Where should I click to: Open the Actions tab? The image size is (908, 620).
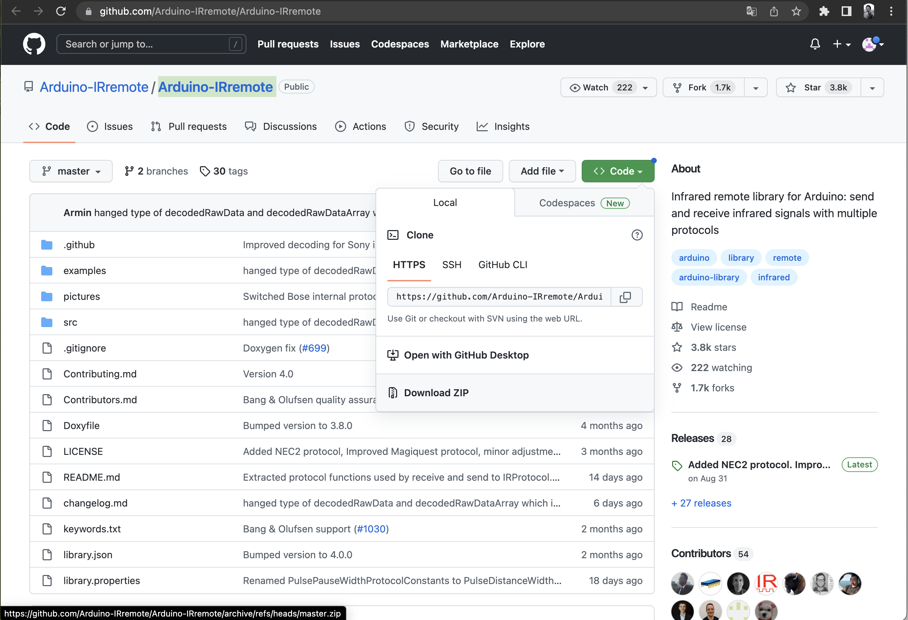click(360, 126)
